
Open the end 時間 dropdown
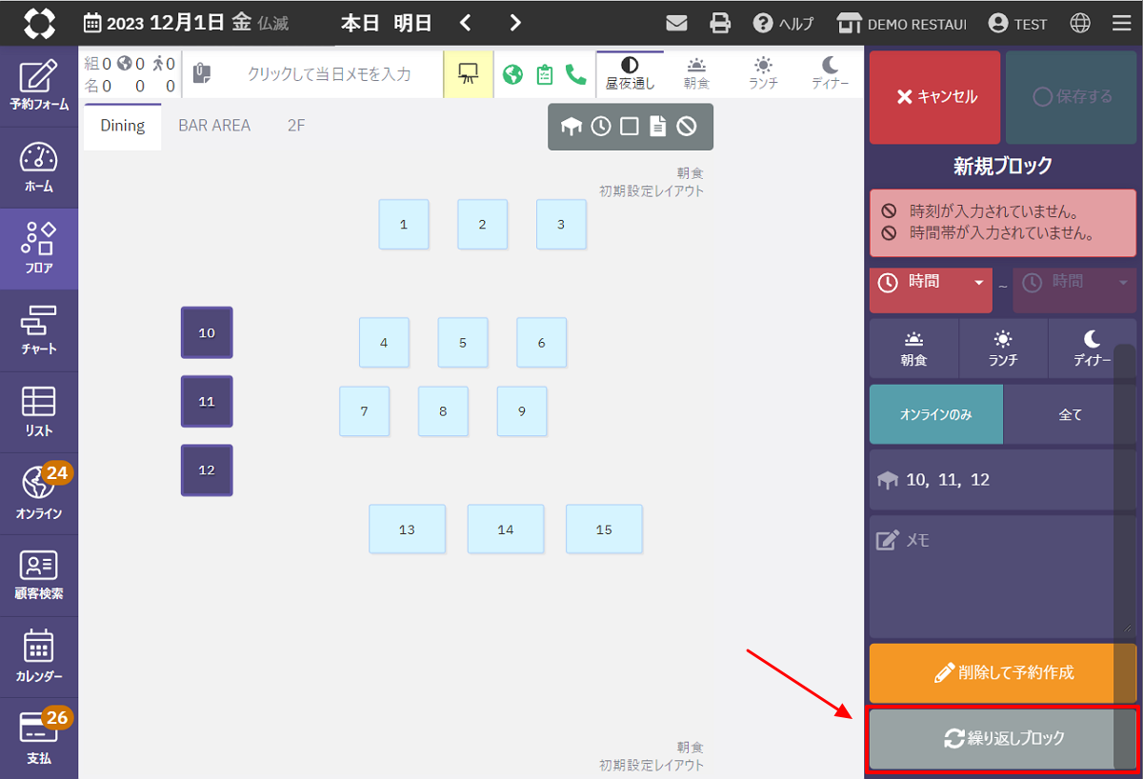(x=1073, y=283)
